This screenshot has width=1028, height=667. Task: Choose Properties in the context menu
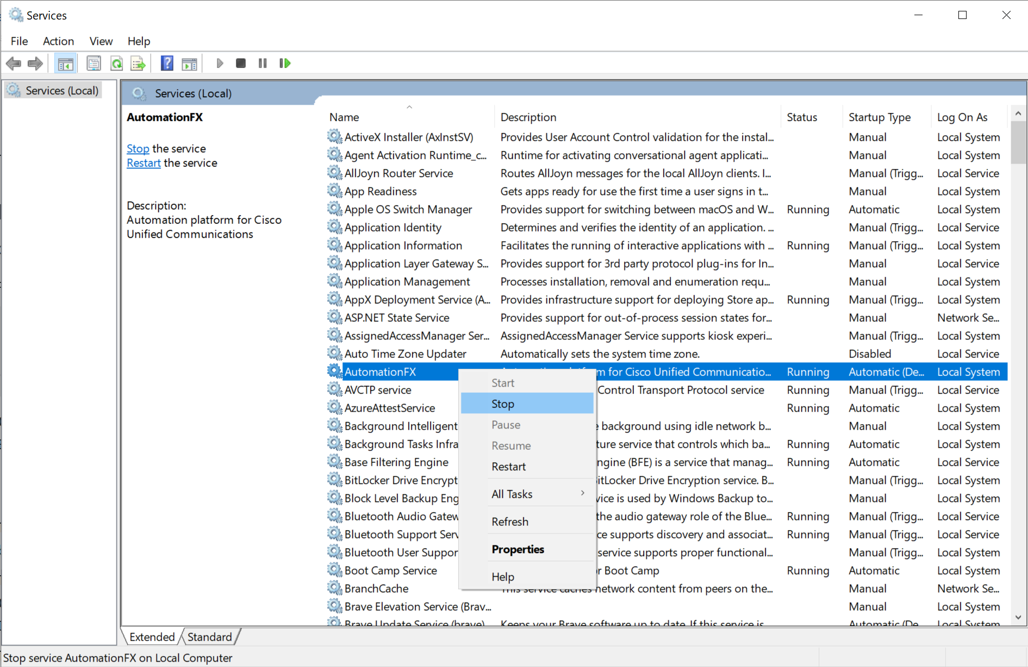pyautogui.click(x=527, y=549)
